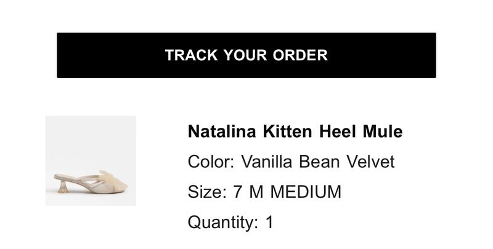This screenshot has width=493, height=249.
Task: Select the Size: 7 M MEDIUM text
Action: click(x=264, y=192)
